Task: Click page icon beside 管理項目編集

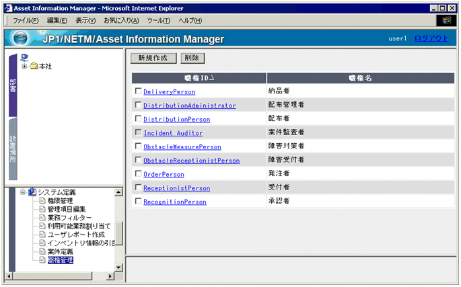Action: pos(42,209)
